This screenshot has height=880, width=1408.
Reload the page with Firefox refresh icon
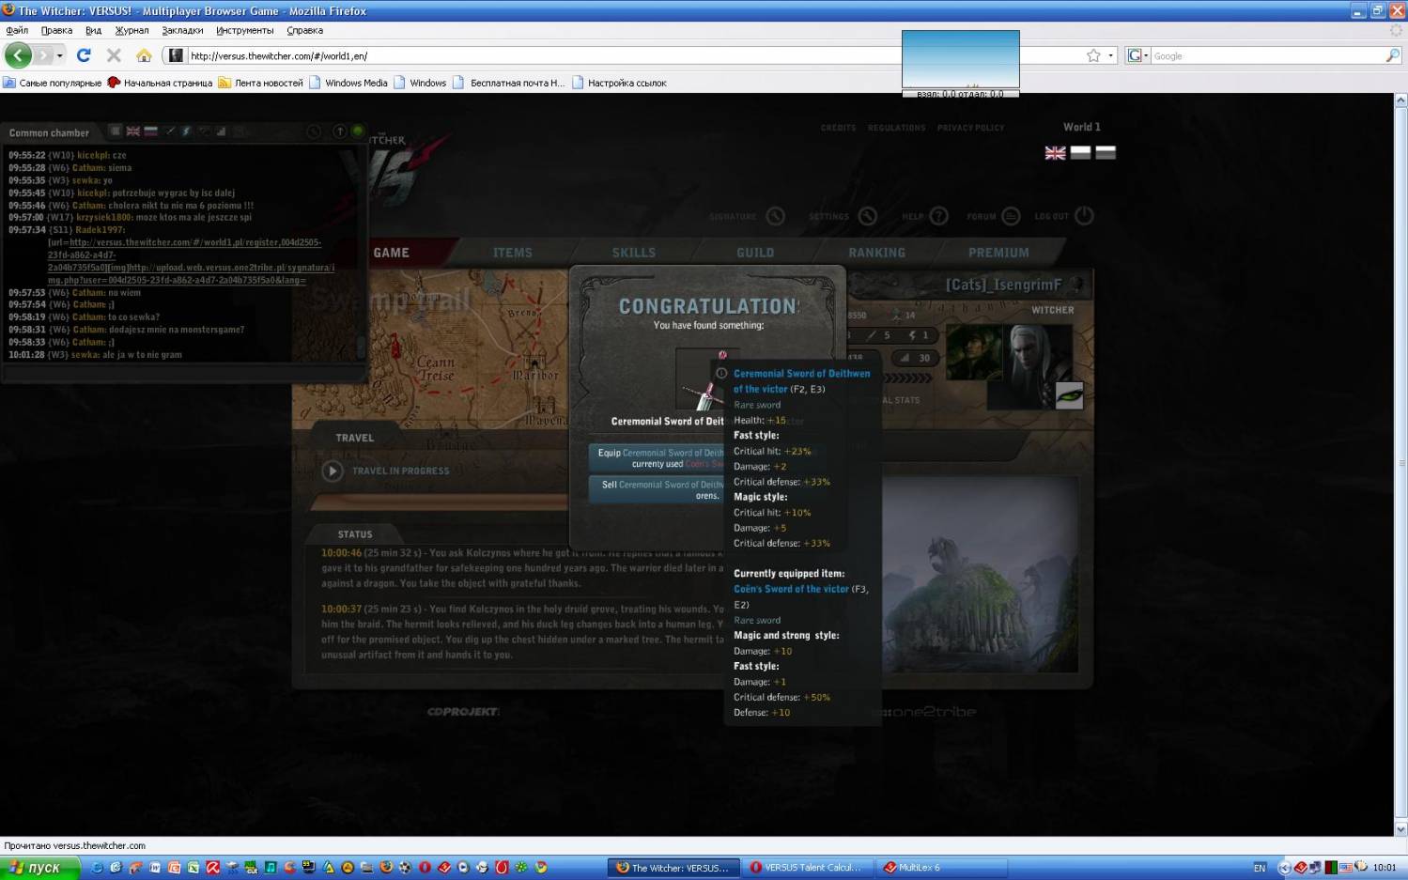click(84, 55)
